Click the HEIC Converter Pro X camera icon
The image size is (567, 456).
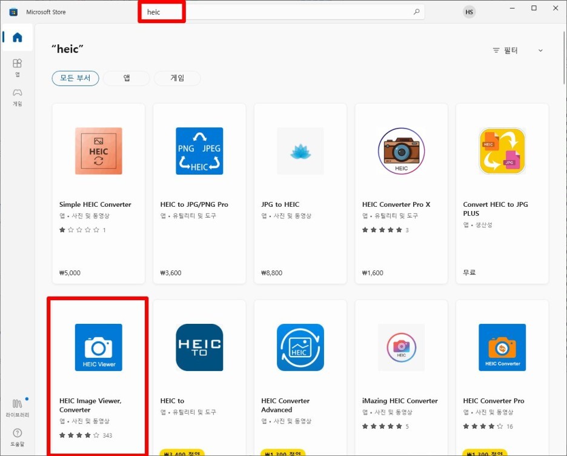coord(401,151)
